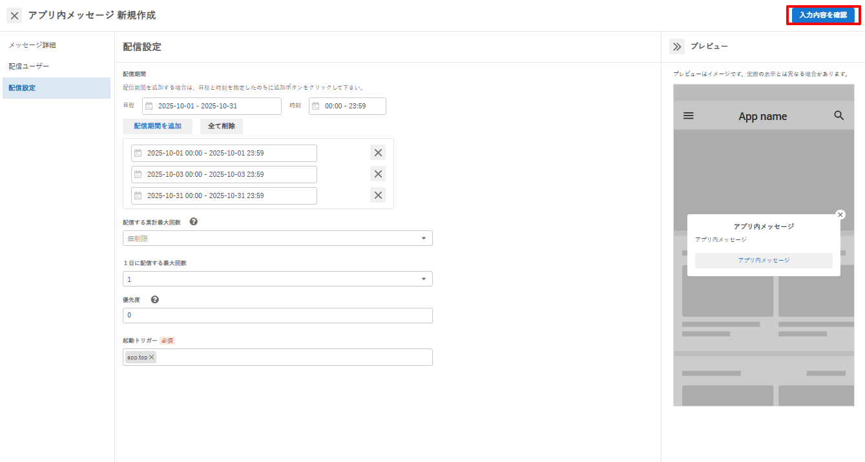Click the 配信設定 section heading
Screen dimensions: 865x462
pos(142,46)
